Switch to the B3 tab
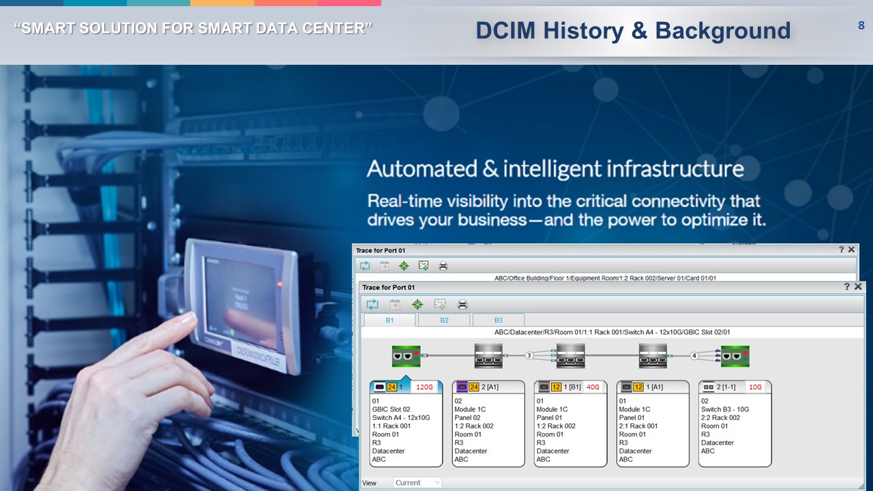The image size is (873, 491). tap(498, 320)
